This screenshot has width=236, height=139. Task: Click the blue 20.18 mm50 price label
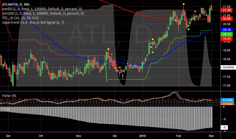[x=227, y=30]
